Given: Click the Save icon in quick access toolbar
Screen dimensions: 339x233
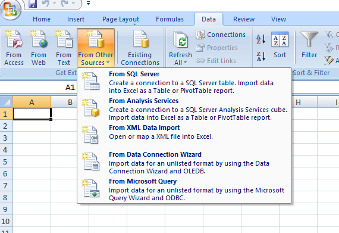Looking at the screenshot, I should pos(33,4).
